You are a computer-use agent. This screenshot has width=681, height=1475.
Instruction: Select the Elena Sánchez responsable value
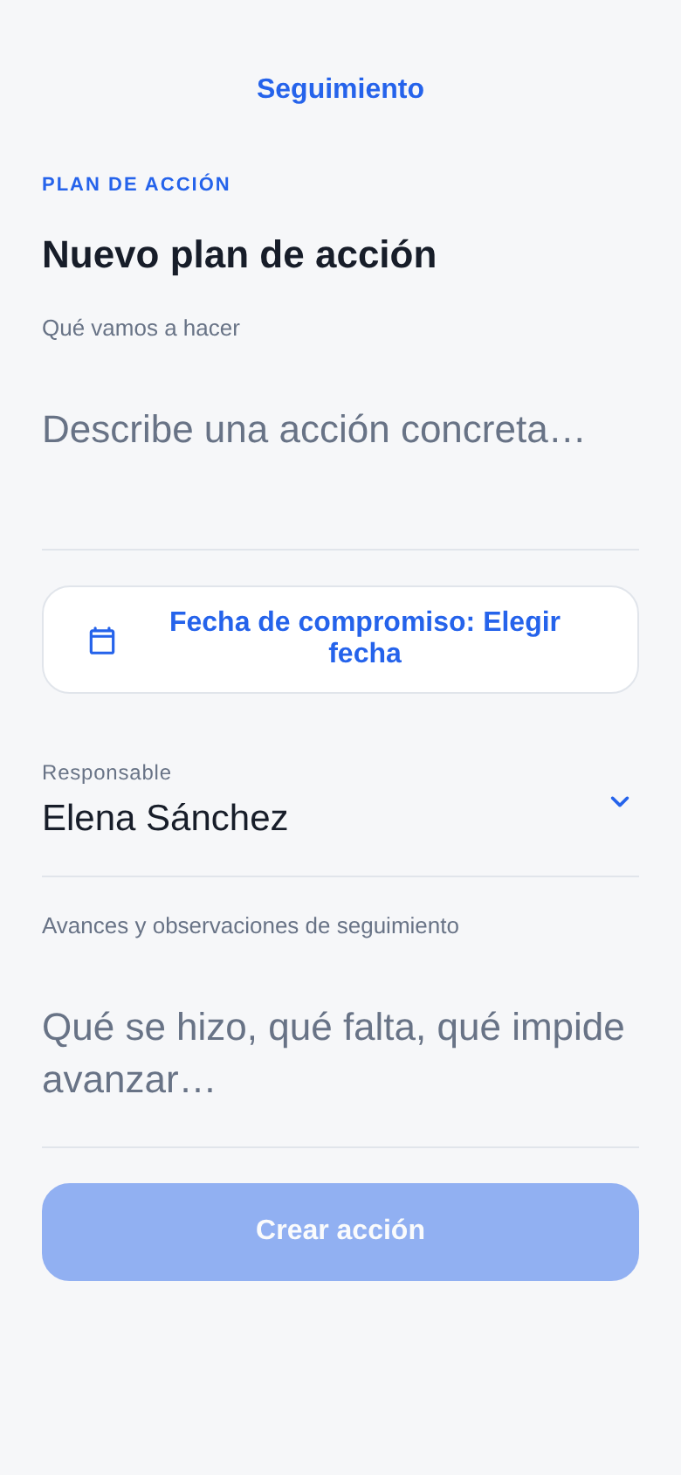[165, 818]
